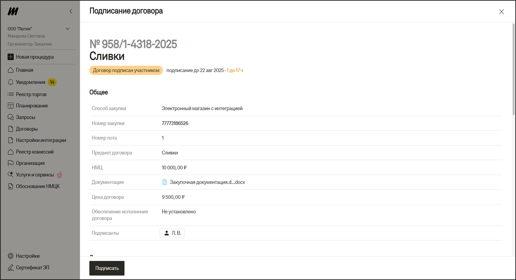
Task: Click the gear icon for Настройки
Action: (x=11, y=256)
